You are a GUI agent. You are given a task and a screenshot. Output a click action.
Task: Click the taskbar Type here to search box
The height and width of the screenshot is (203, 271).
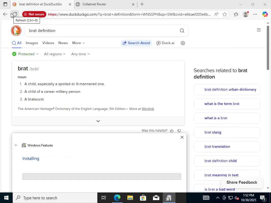tap(55, 198)
